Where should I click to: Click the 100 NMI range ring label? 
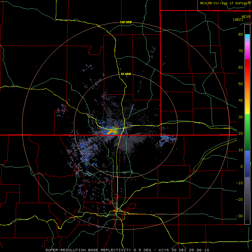coord(126,22)
